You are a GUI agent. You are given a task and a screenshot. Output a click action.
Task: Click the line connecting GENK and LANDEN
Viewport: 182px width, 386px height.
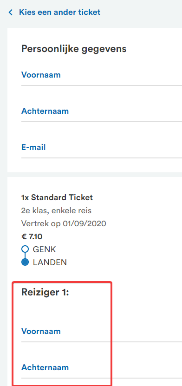click(x=25, y=255)
